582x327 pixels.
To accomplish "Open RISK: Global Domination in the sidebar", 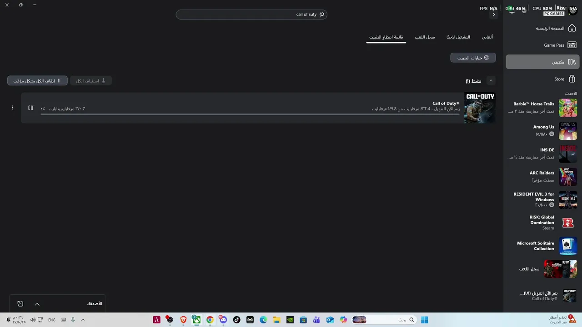I will click(x=542, y=223).
